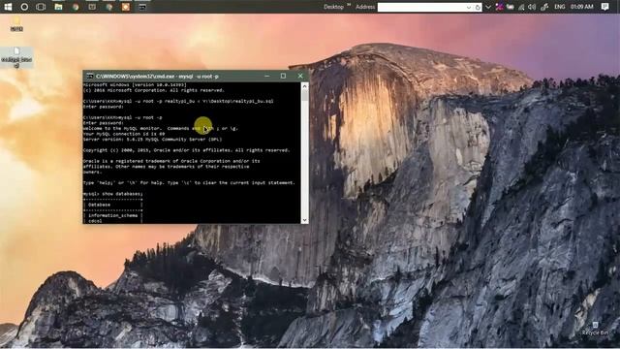This screenshot has width=620, height=349.
Task: Show hidden system tray icons
Action: click(x=488, y=7)
